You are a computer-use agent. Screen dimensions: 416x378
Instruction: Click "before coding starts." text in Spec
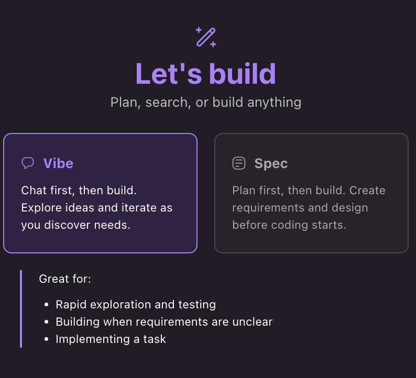pos(289,225)
